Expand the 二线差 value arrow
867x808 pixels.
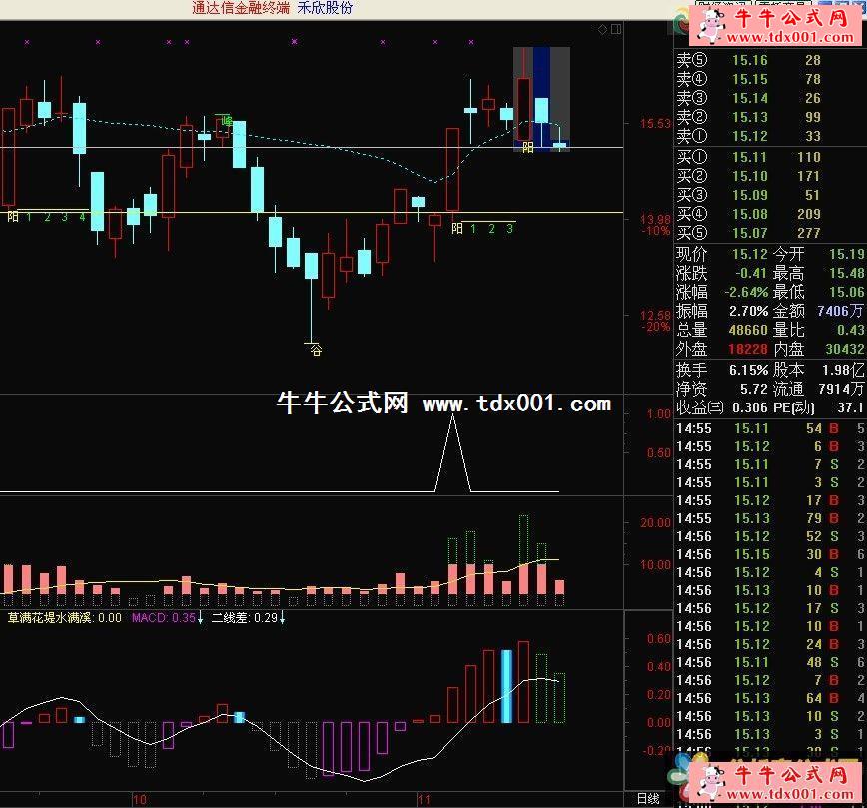pyautogui.click(x=283, y=618)
